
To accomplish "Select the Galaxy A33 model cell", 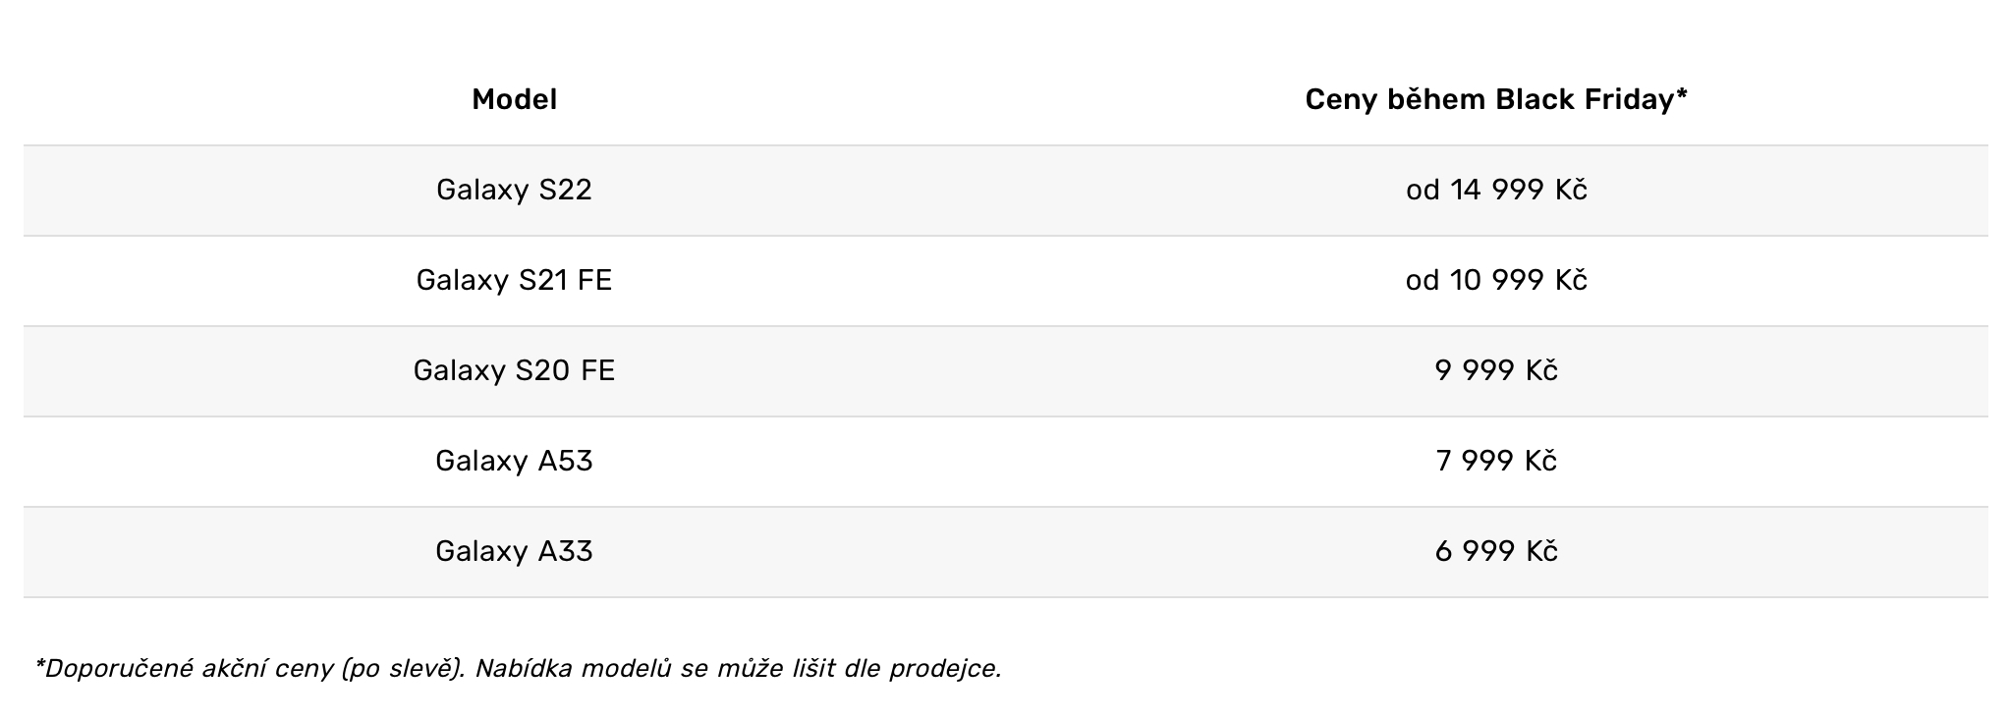I will pos(514,551).
